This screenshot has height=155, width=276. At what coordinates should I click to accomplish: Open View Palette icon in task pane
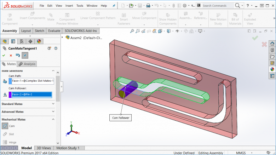(x=272, y=63)
